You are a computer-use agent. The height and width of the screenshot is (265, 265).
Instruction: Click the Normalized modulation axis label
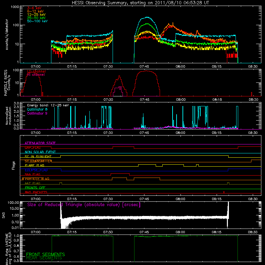8,116
